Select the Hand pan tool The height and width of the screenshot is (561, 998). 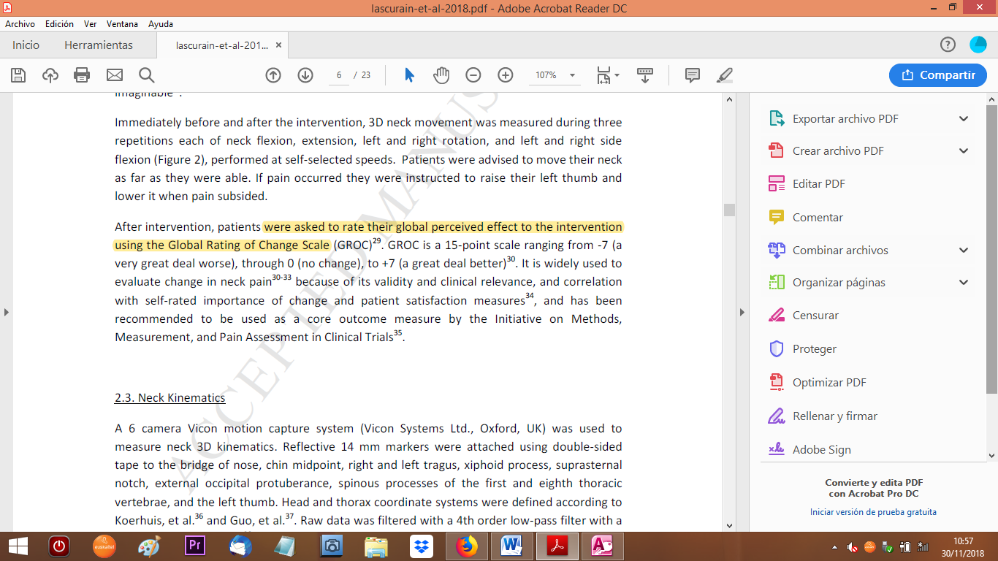coord(441,75)
